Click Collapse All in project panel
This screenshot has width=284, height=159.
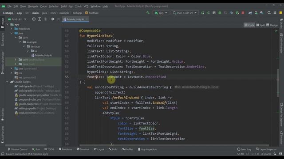coord(45,19)
